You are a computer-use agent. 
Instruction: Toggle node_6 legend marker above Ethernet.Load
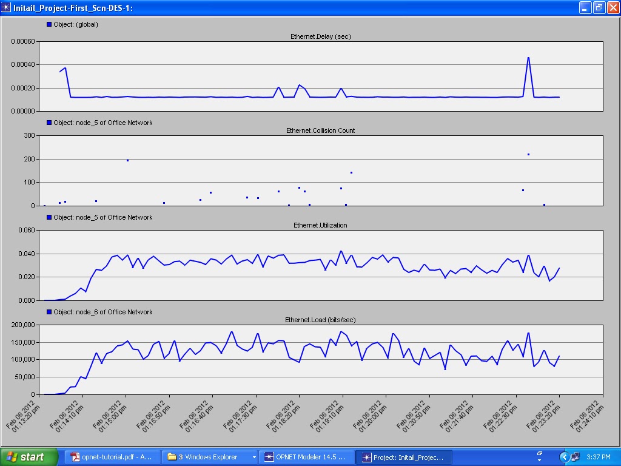(x=48, y=312)
